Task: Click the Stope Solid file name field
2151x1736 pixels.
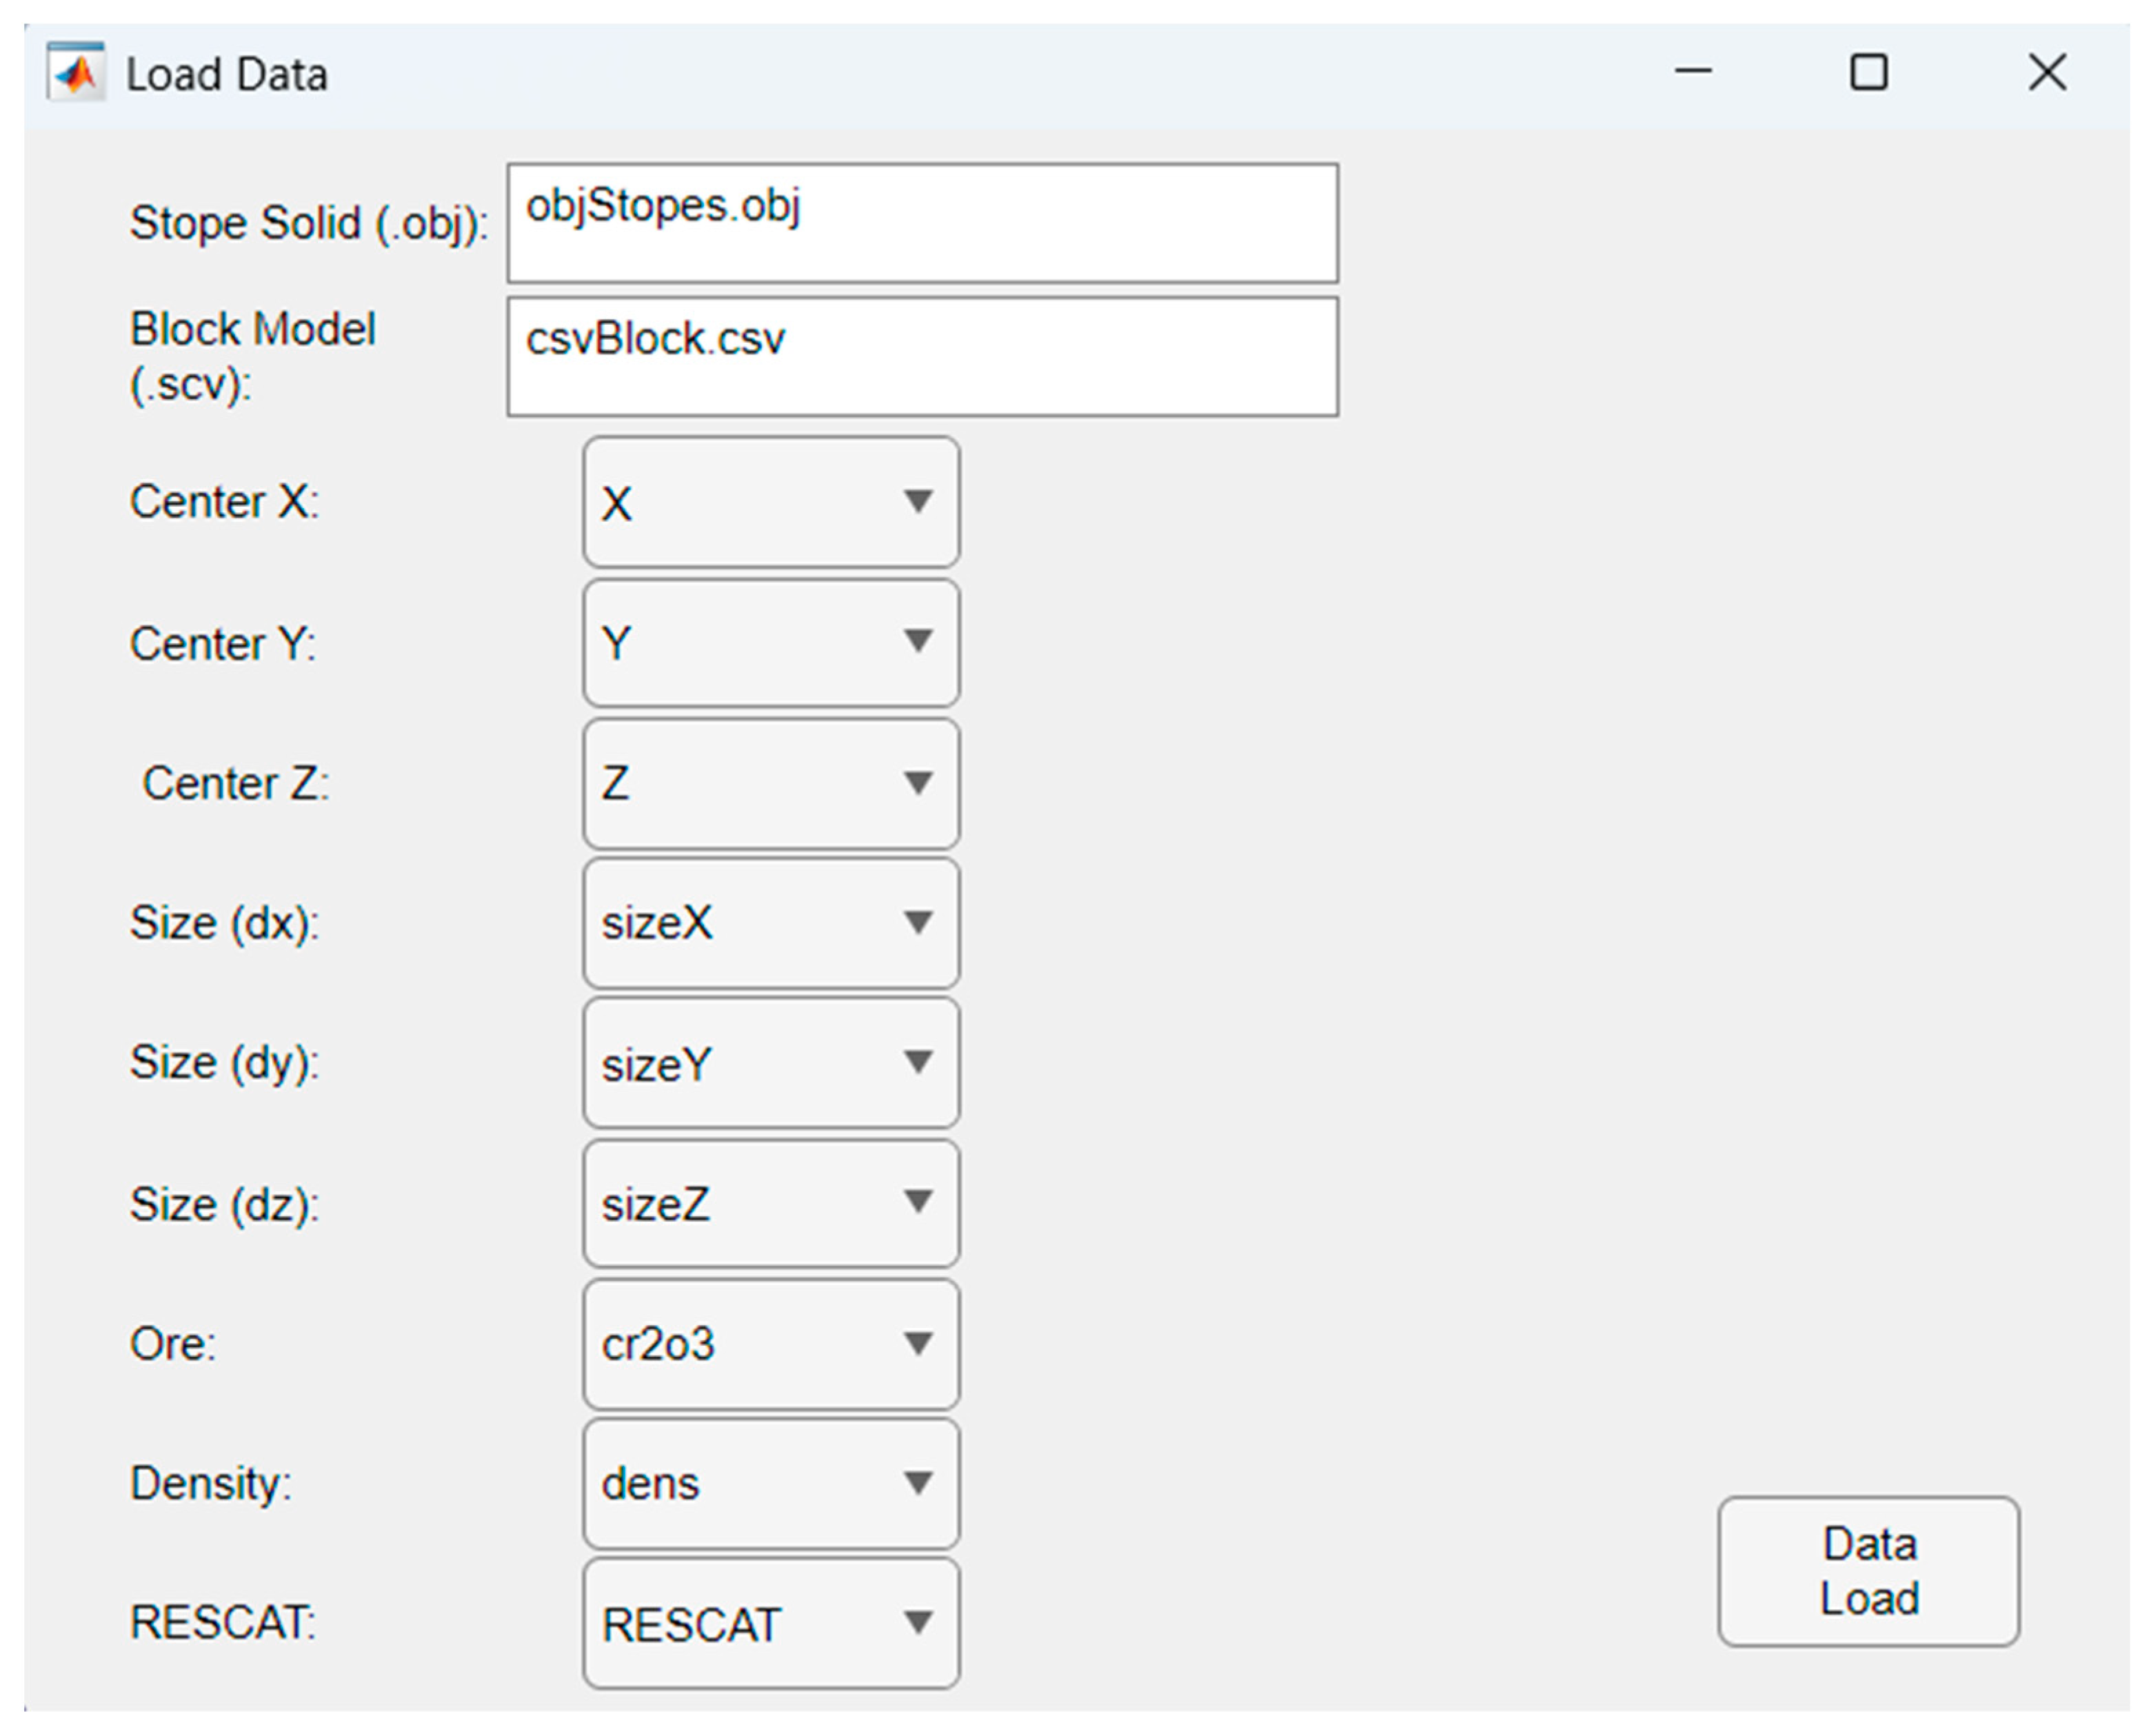Action: [922, 223]
